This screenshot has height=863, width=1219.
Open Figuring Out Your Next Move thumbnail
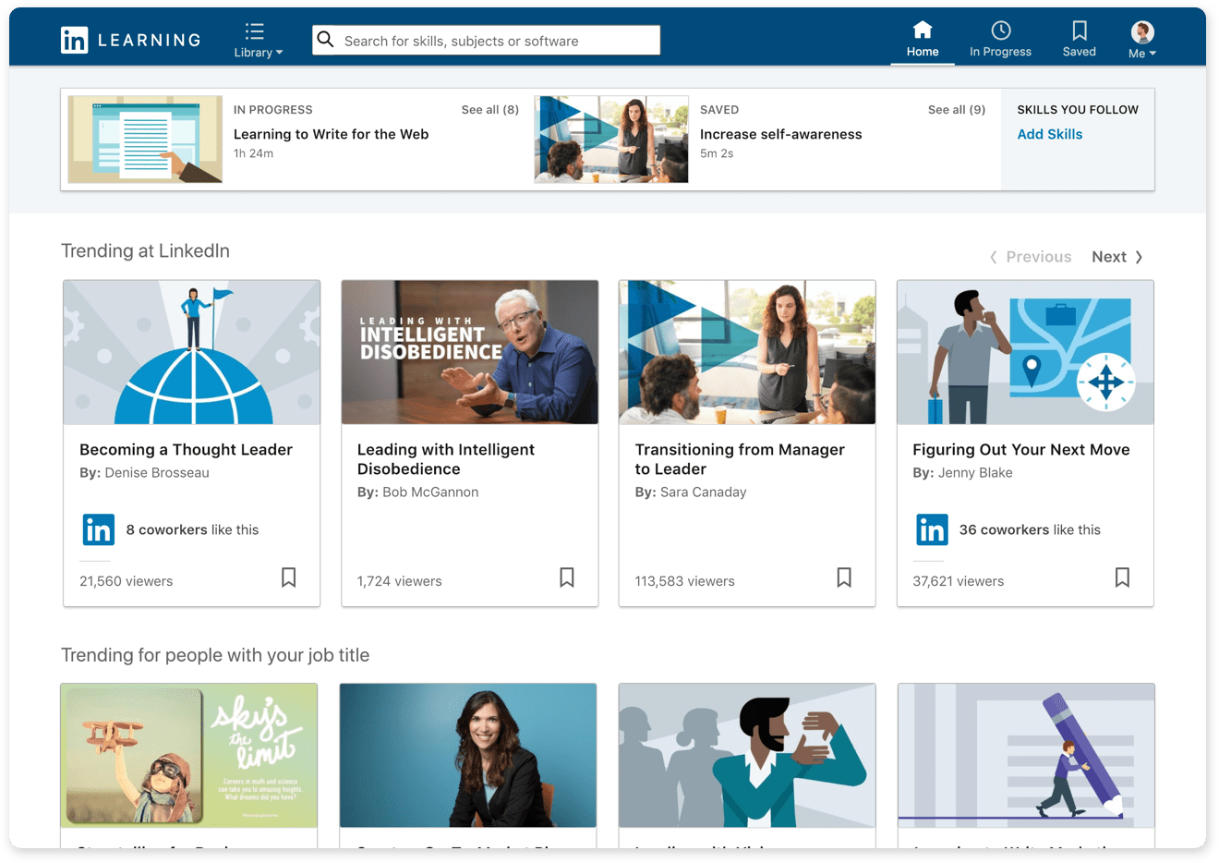tap(1025, 352)
